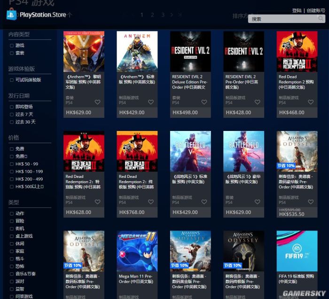Favorite 战地风云 5 豪华版 heart icon
Screen dimensions: 329x299
coord(258,202)
